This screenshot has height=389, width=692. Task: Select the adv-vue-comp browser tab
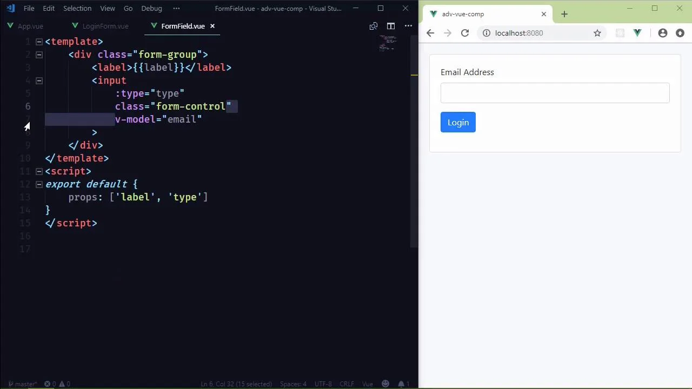[x=488, y=14]
